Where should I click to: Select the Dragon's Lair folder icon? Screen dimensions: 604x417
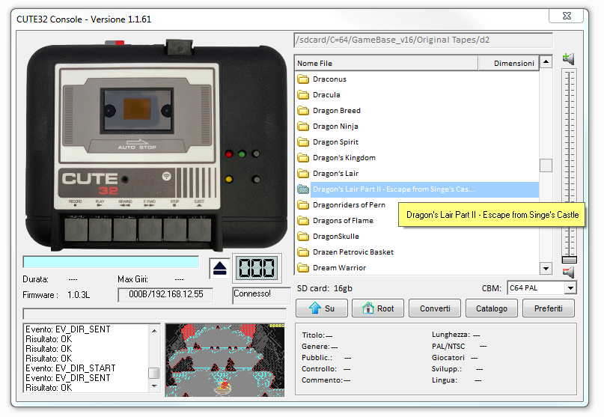click(303, 174)
